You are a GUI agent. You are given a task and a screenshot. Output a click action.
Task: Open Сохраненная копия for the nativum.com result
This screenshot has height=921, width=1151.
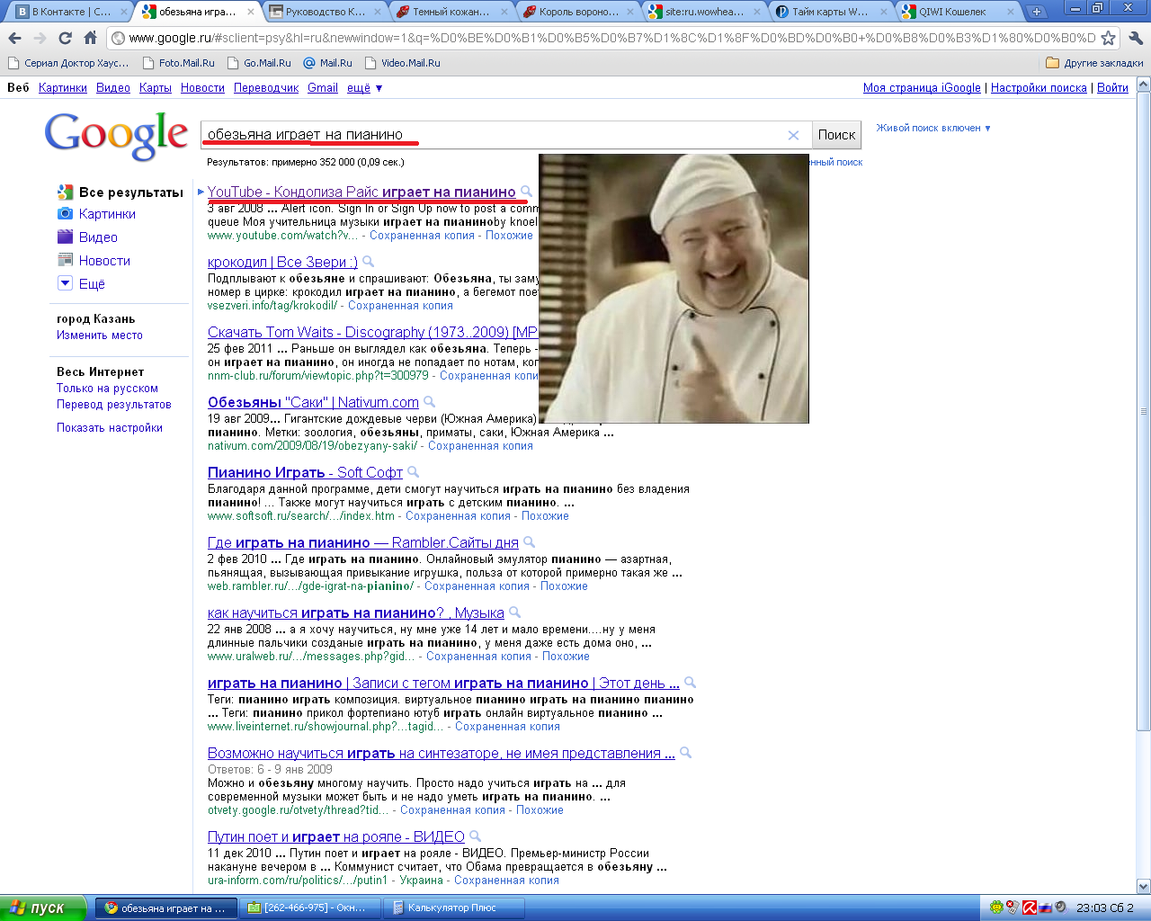pos(480,446)
